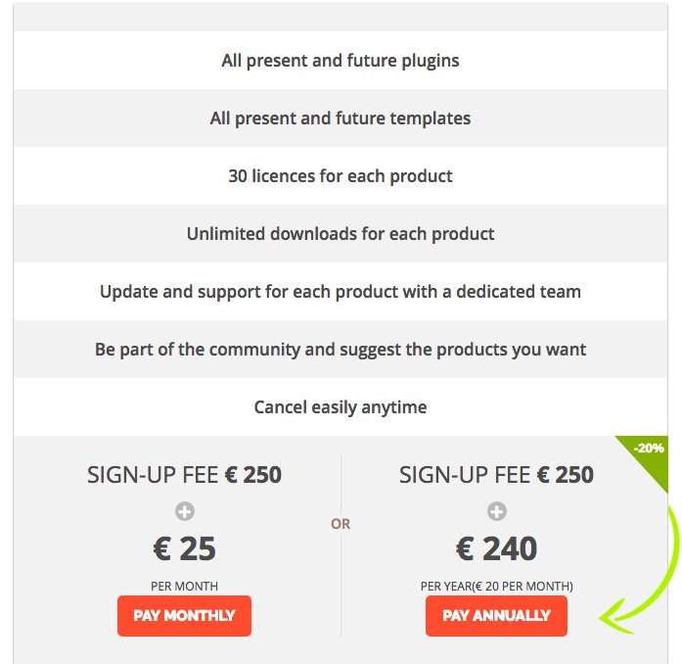Click the '30 licences for each product' row
This screenshot has width=682, height=664.
pyautogui.click(x=341, y=176)
